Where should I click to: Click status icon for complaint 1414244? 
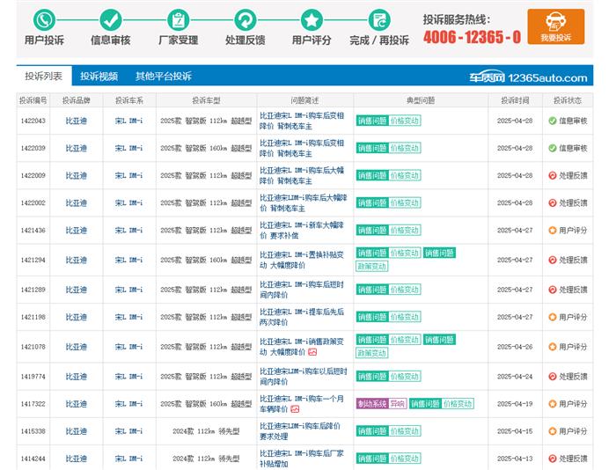pyautogui.click(x=553, y=459)
